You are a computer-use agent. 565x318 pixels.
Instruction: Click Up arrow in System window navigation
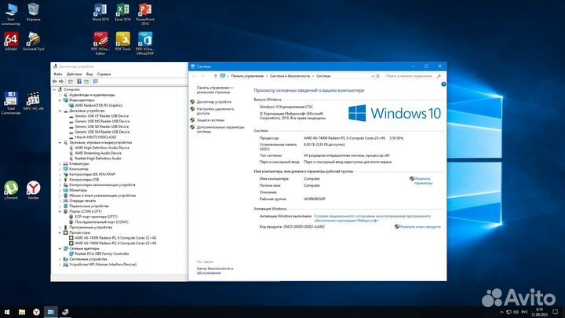coord(216,76)
